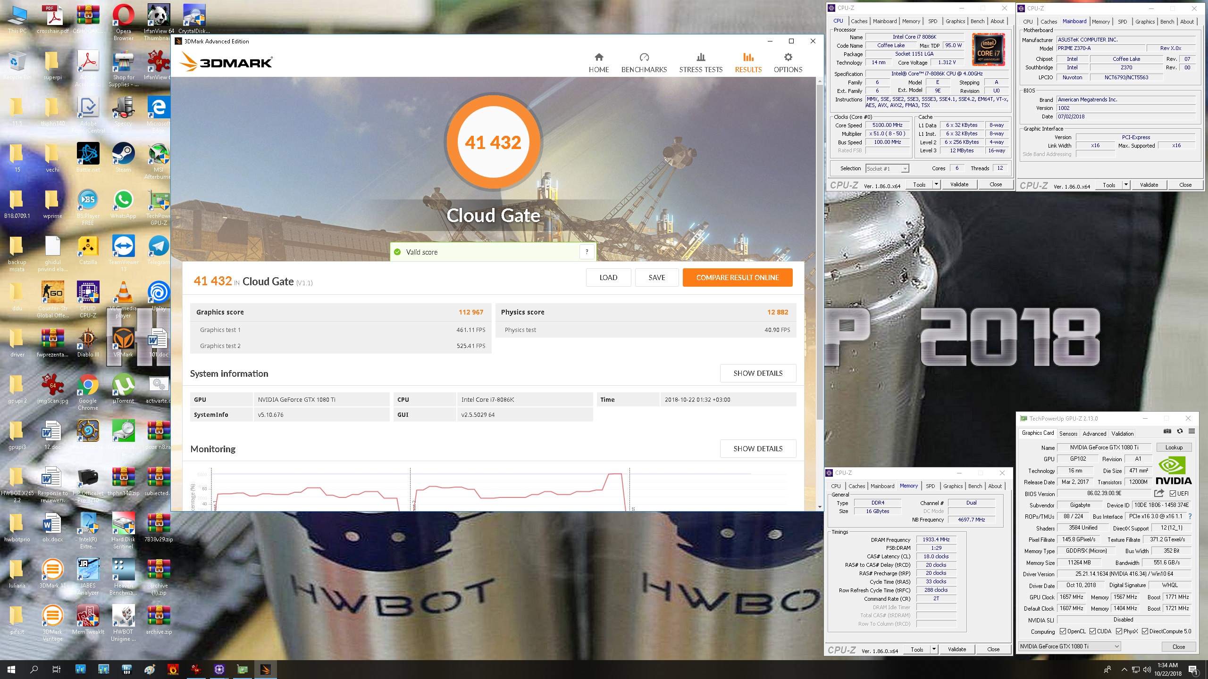Open the HOME section in 3DMark
This screenshot has width=1208, height=679.
[598, 63]
